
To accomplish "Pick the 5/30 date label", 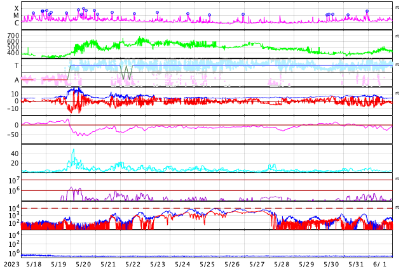I will pos(331,264).
